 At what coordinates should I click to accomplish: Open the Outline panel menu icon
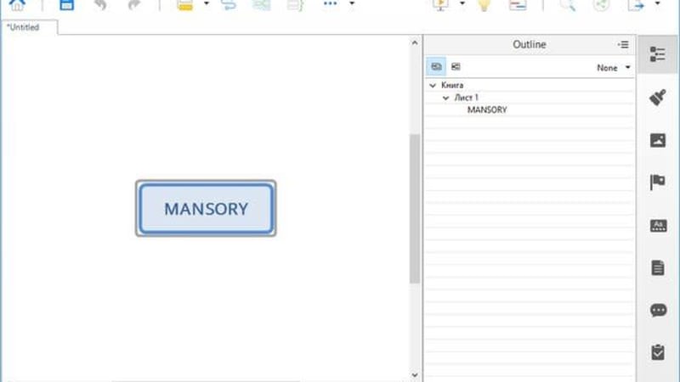click(623, 45)
